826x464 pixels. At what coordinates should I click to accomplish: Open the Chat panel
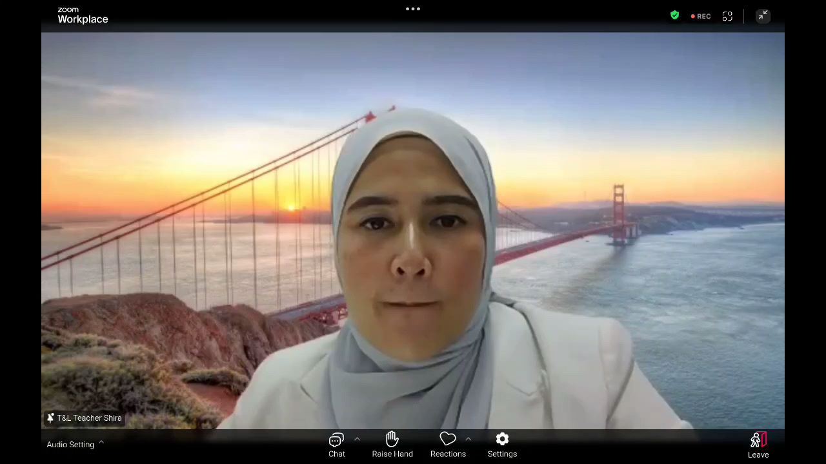click(336, 445)
